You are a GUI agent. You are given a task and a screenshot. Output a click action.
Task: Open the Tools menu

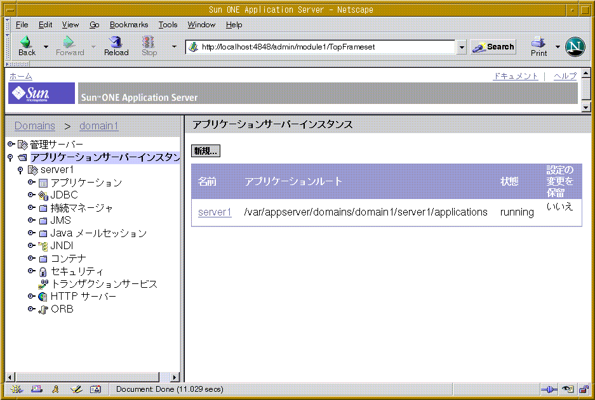pyautogui.click(x=168, y=25)
